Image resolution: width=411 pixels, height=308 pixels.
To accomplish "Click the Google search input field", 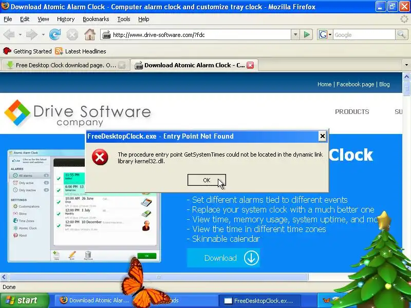I will tap(364, 34).
